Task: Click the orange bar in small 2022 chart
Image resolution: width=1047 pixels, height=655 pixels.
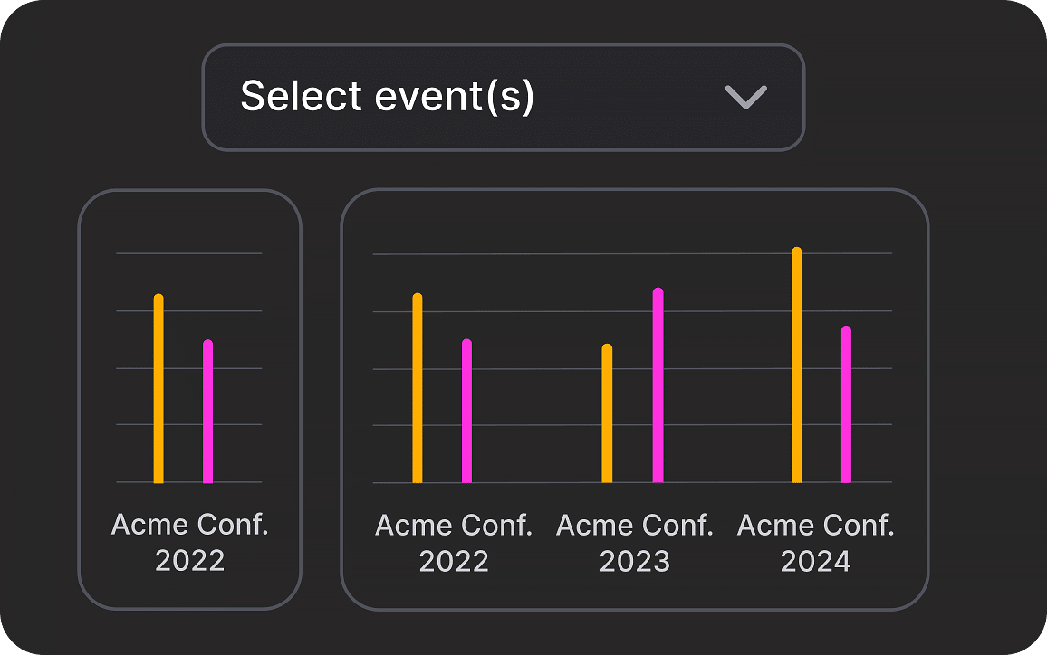Action: (158, 389)
